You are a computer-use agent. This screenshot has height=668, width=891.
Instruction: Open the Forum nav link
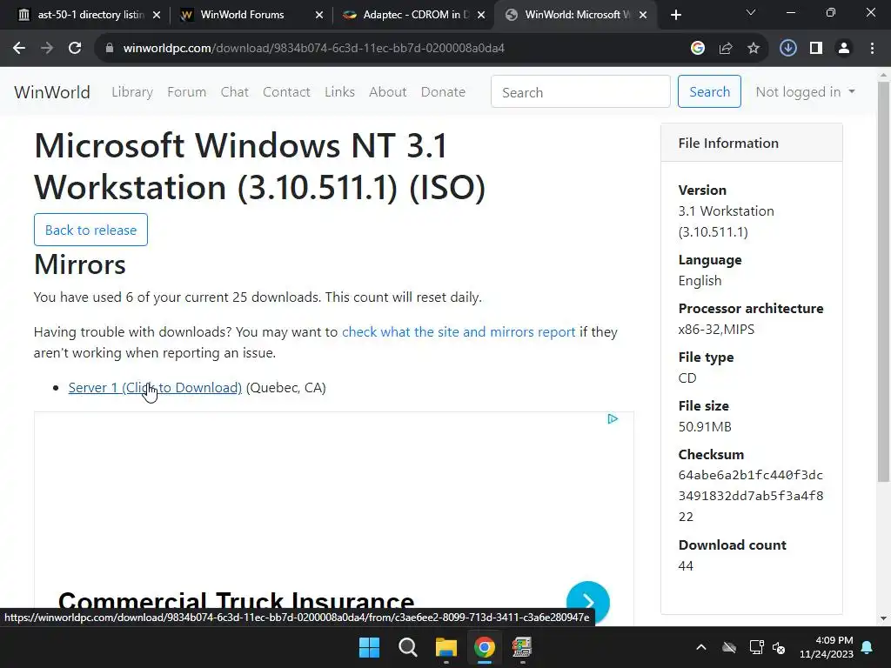(x=186, y=92)
